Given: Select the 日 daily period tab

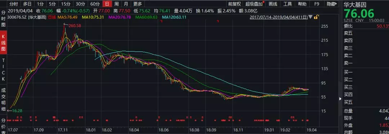Looking at the screenshot, I should tap(107, 4).
